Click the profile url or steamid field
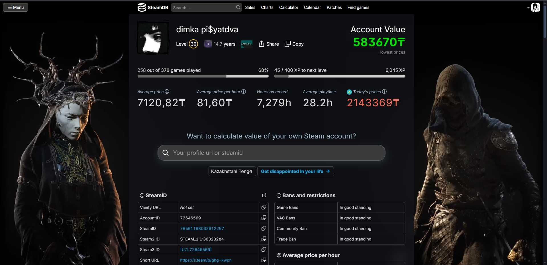Viewport: 547px width, 265px height. pos(271,153)
